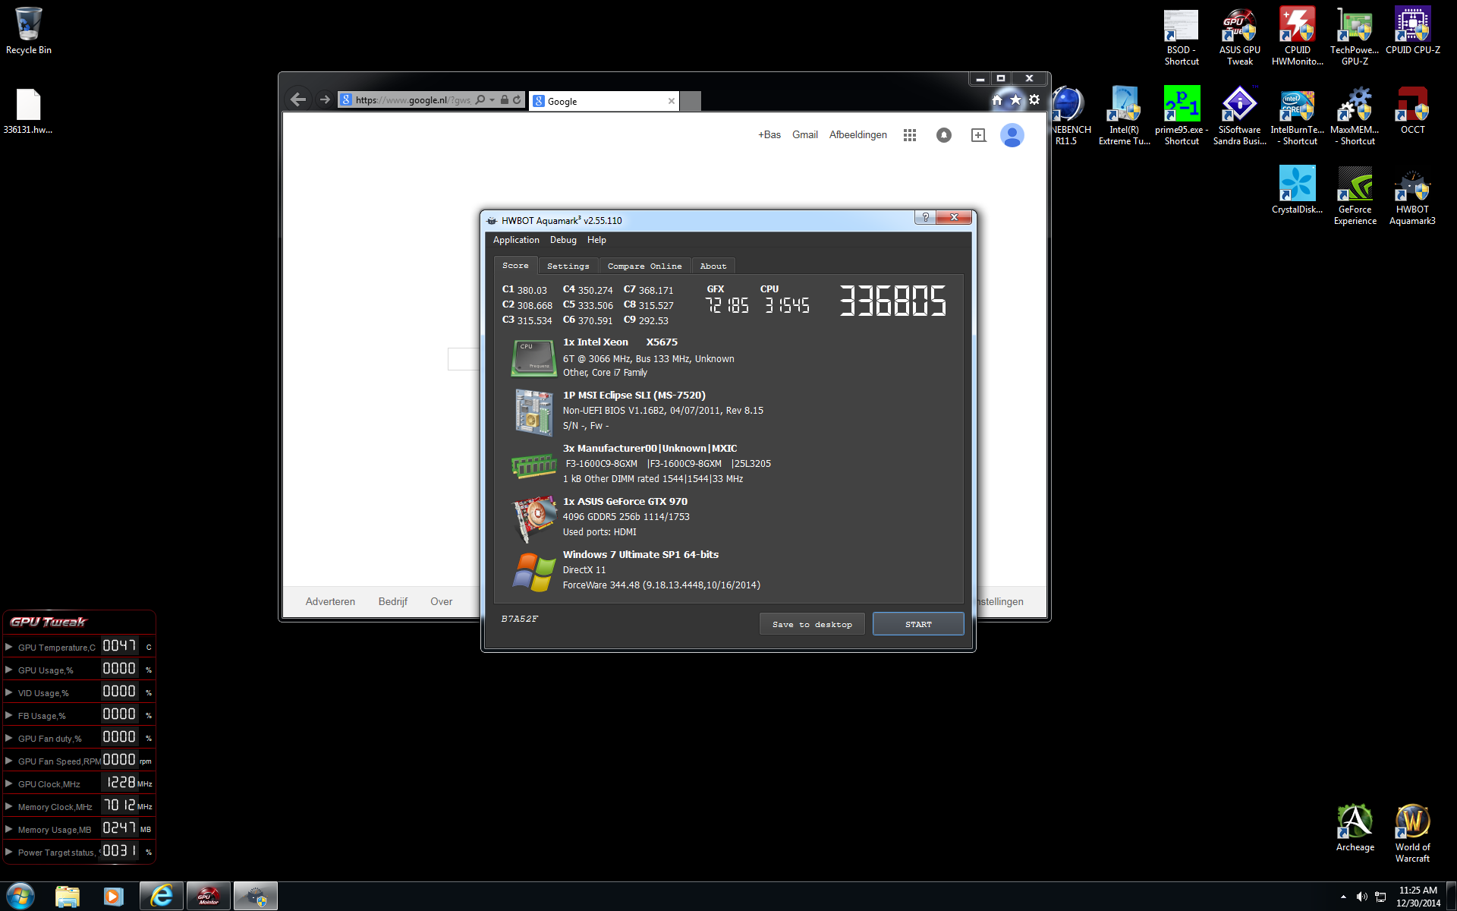Image resolution: width=1457 pixels, height=911 pixels.
Task: Click Save to desktop button
Action: 812,624
